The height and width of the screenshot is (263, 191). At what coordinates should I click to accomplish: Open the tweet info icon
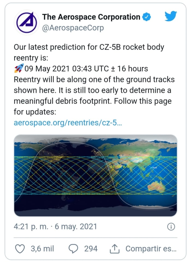pyautogui.click(x=171, y=227)
